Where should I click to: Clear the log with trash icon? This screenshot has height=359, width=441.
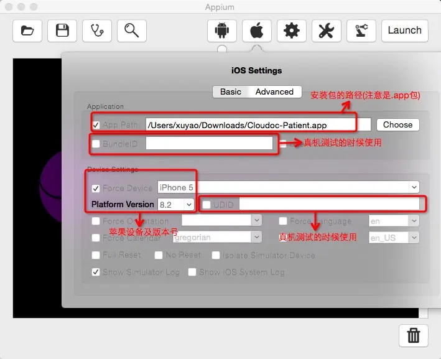(414, 335)
